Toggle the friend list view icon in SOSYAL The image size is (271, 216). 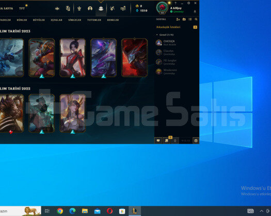190,20
